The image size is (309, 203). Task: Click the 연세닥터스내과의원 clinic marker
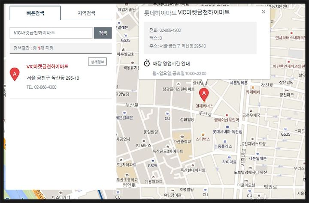click(x=291, y=33)
